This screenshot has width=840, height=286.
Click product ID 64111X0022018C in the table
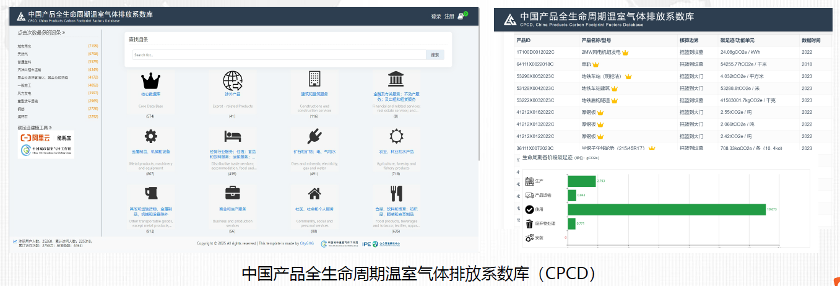point(535,64)
